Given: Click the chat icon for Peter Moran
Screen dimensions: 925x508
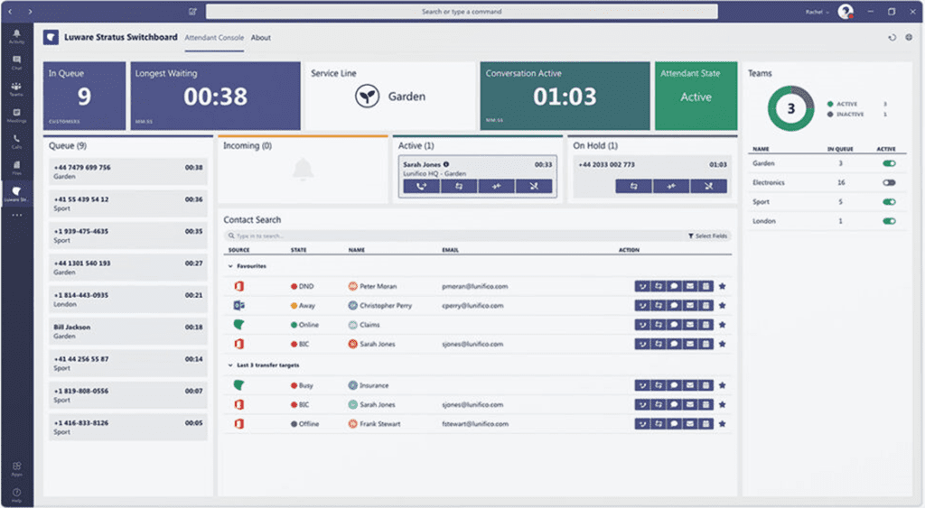Looking at the screenshot, I should 674,286.
